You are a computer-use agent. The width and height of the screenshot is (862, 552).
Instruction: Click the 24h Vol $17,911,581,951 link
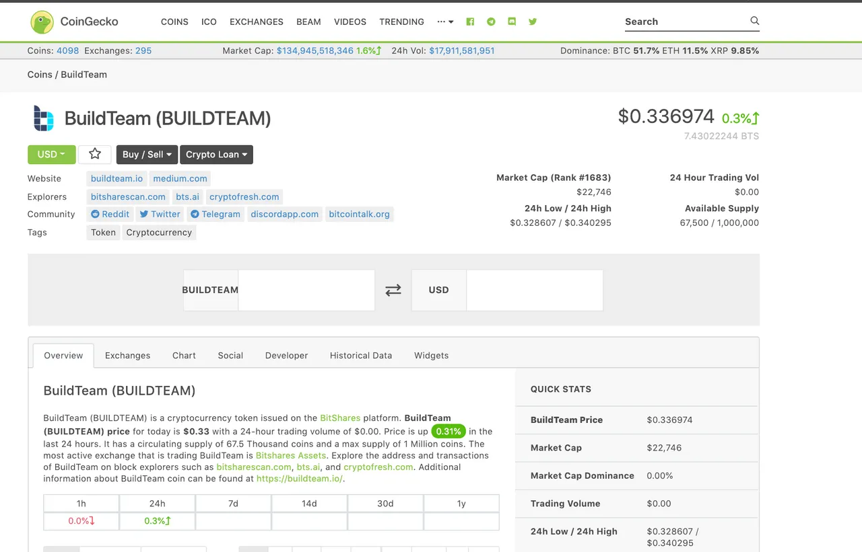tap(462, 50)
